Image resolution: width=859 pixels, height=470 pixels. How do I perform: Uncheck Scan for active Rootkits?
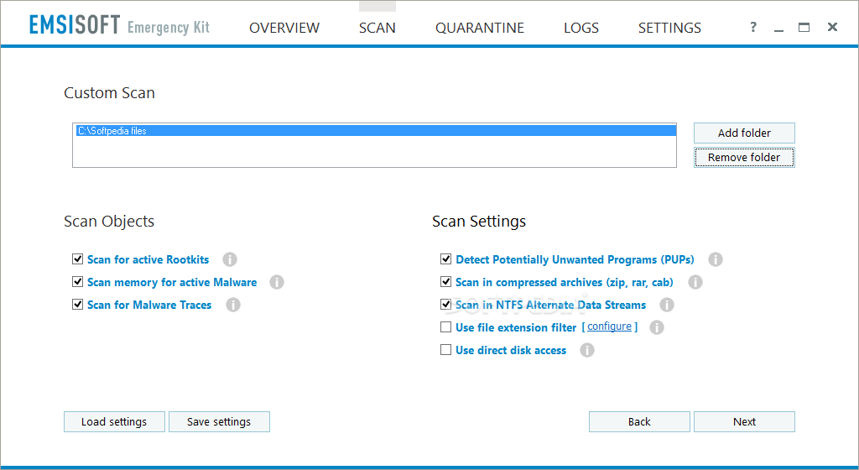click(77, 258)
